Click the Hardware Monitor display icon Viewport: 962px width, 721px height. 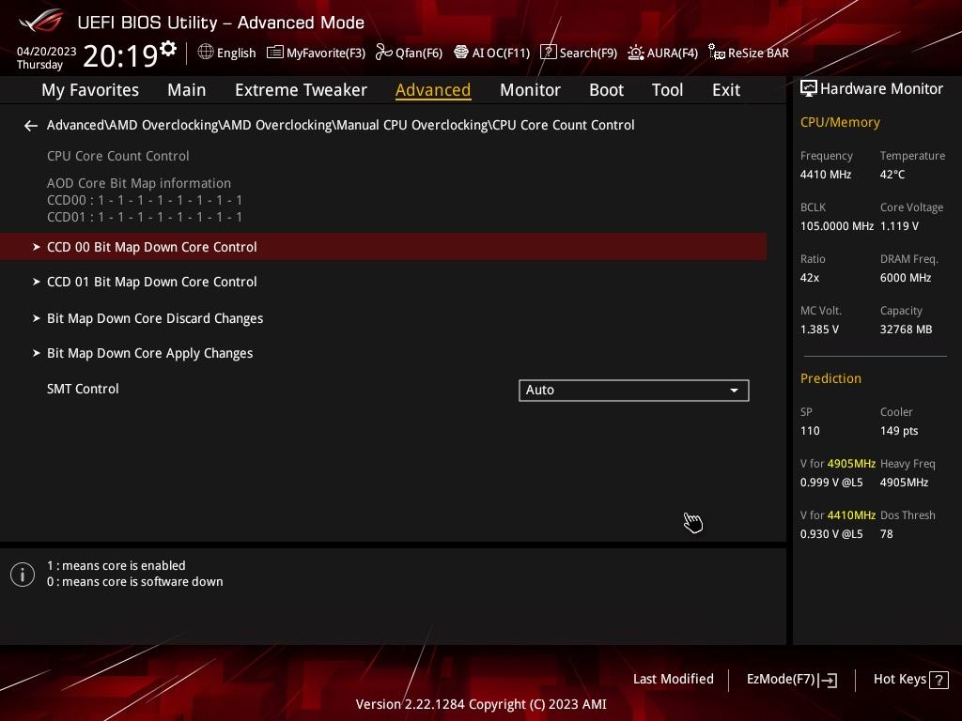pos(809,89)
